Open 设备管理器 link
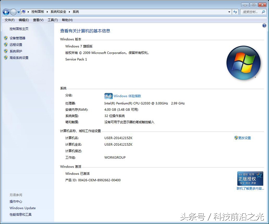This screenshot has height=224, width=269. click(x=17, y=38)
